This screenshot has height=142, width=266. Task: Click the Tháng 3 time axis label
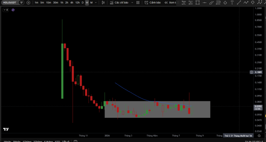click(128, 136)
